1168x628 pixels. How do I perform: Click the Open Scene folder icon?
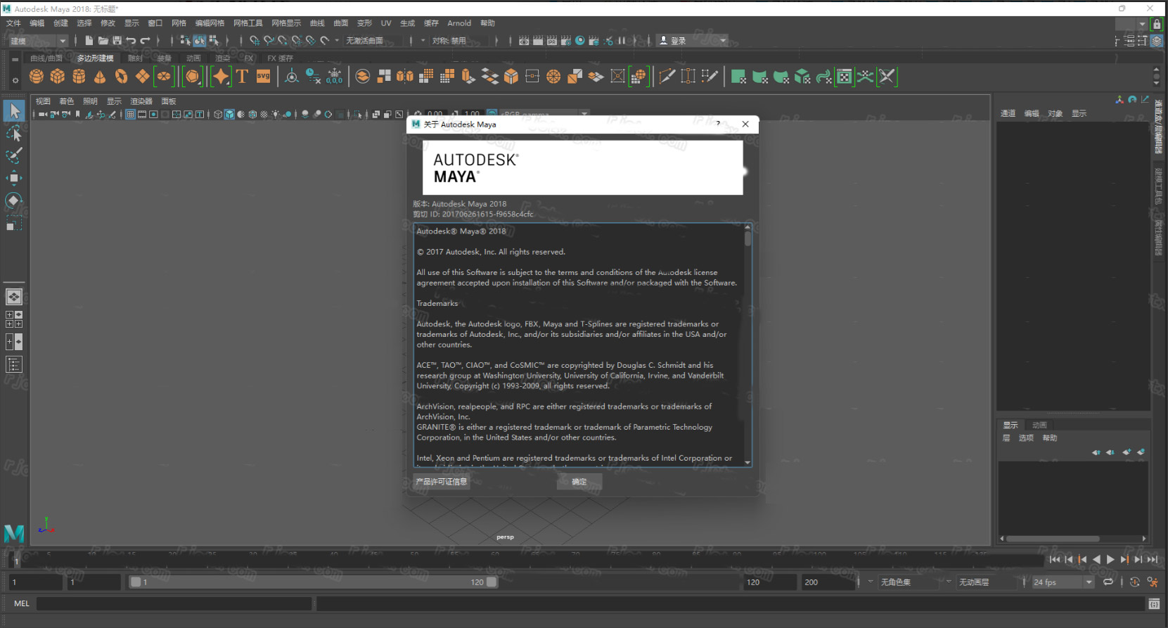(103, 41)
